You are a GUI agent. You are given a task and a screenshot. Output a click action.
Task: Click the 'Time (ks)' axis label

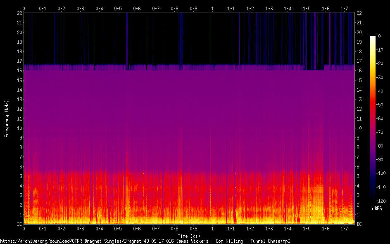pyautogui.click(x=189, y=235)
